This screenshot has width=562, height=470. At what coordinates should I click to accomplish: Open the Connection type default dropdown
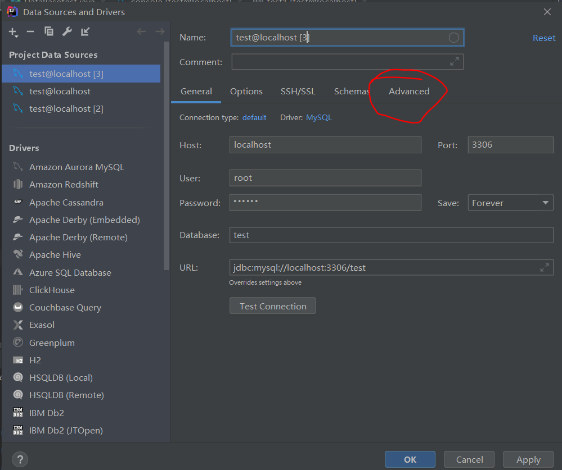(254, 117)
